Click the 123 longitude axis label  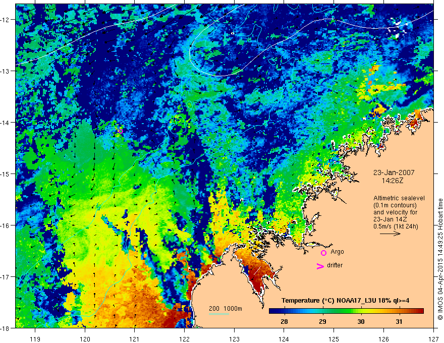tap(234, 335)
